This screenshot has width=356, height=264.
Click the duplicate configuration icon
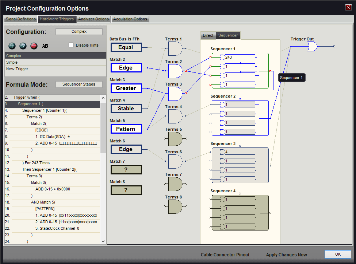[23, 46]
